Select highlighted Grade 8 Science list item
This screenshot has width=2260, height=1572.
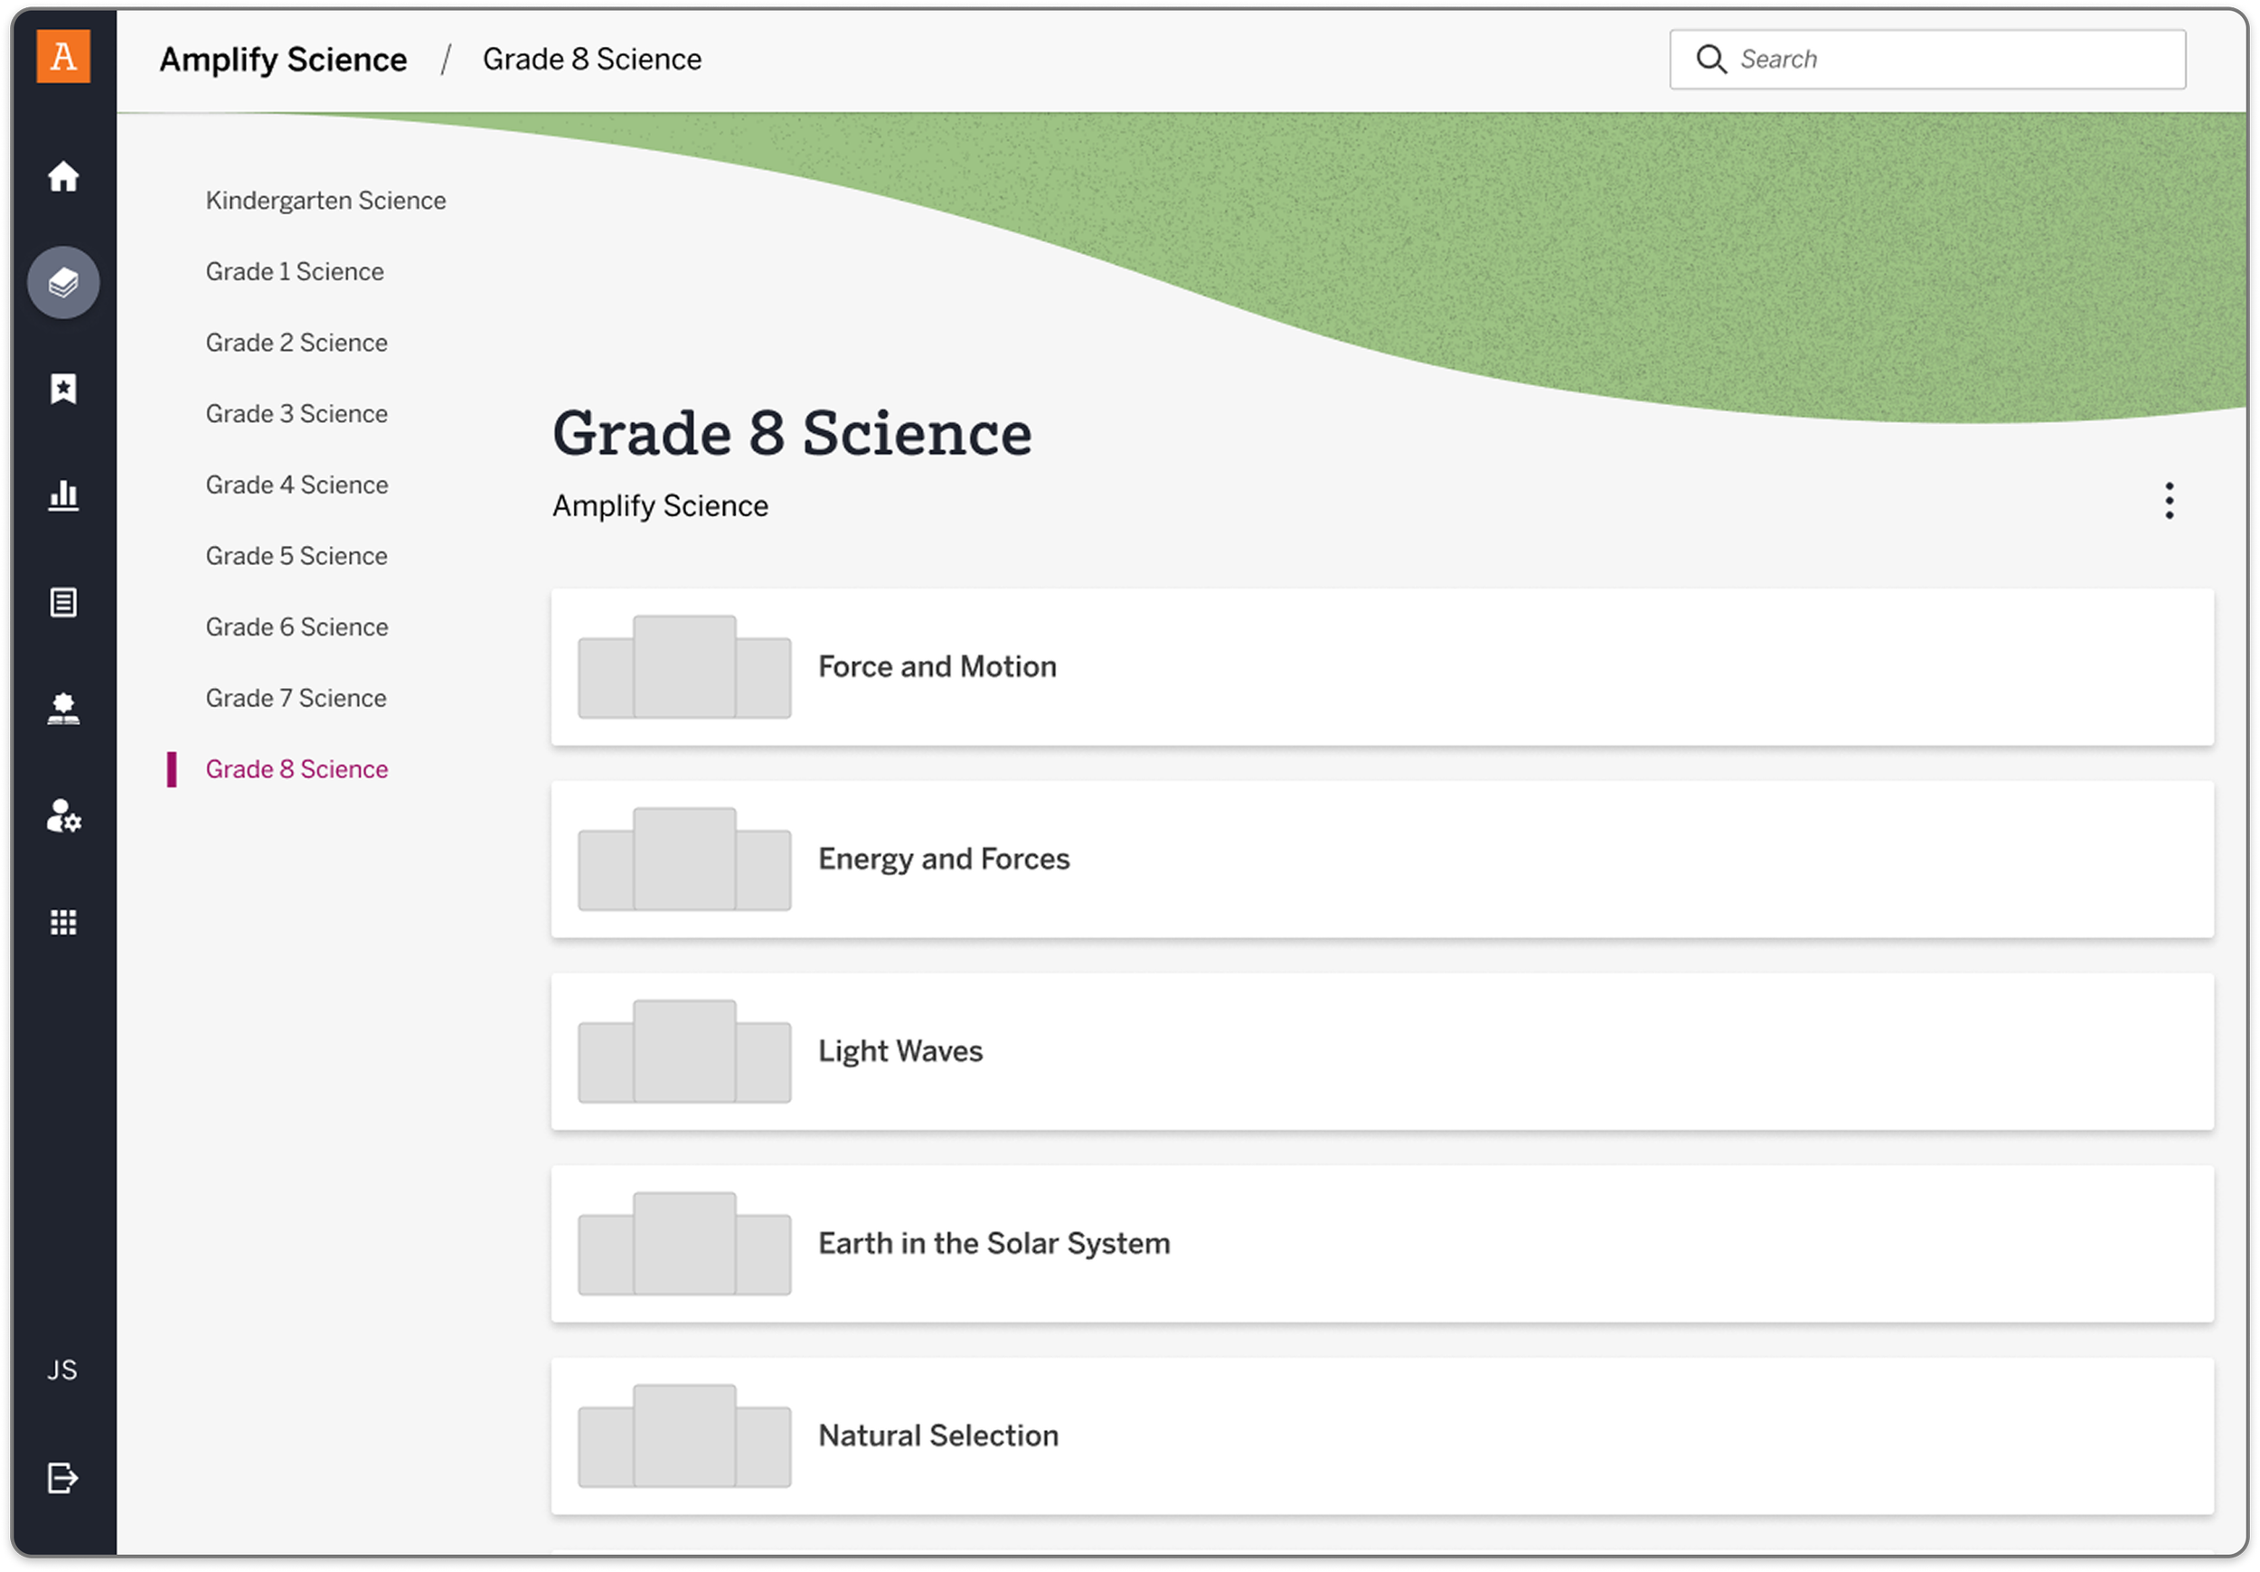(x=297, y=768)
